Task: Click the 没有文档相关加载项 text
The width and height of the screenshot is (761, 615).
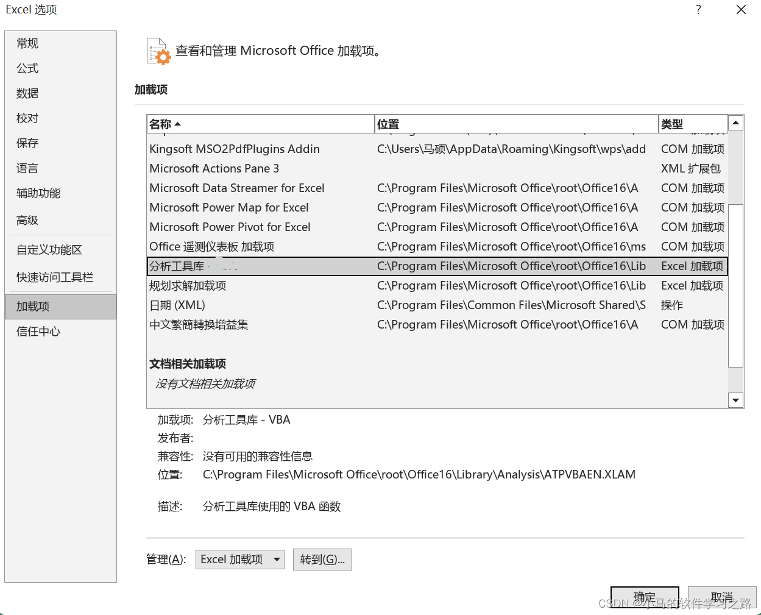Action: coord(205,383)
